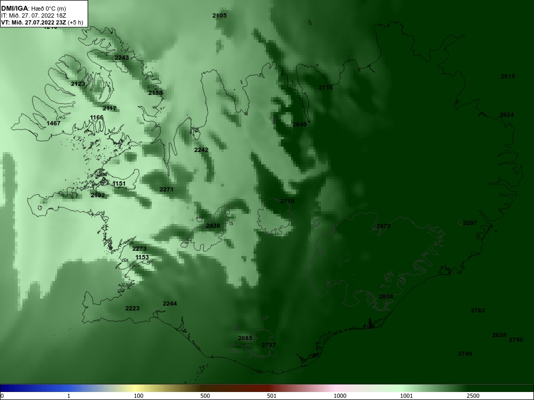Screen dimensions: 534x400
Task: Click the map value 2117
Action: [109, 108]
